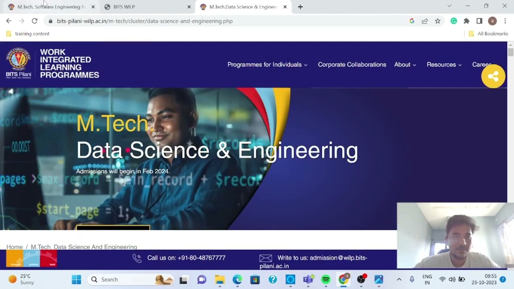Open the tab search dropdown chevron
The height and width of the screenshot is (289, 514).
coord(449,6)
